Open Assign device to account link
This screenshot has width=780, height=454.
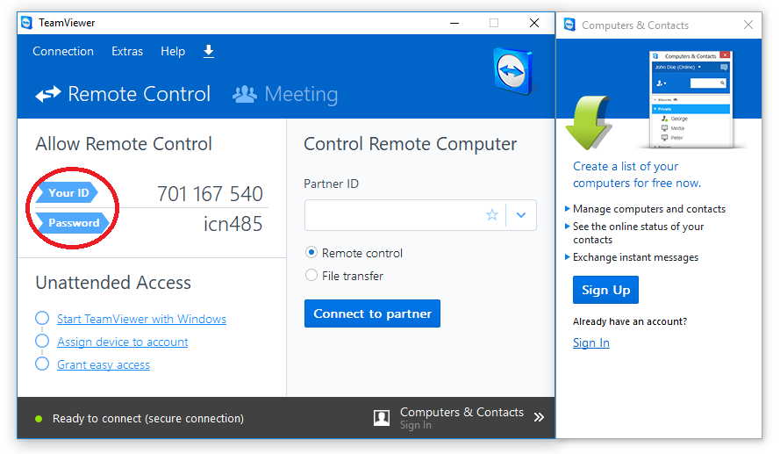point(122,342)
